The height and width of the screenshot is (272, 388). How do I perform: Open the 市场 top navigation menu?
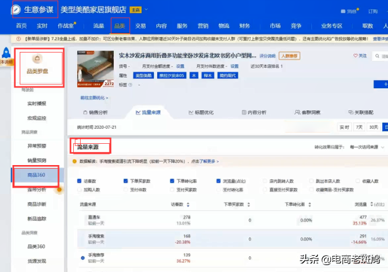(275, 26)
